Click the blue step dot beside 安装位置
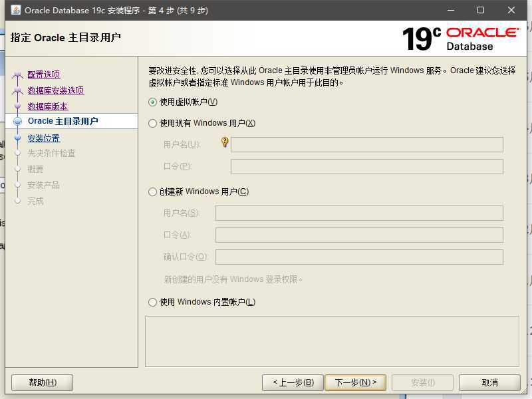 click(x=18, y=138)
